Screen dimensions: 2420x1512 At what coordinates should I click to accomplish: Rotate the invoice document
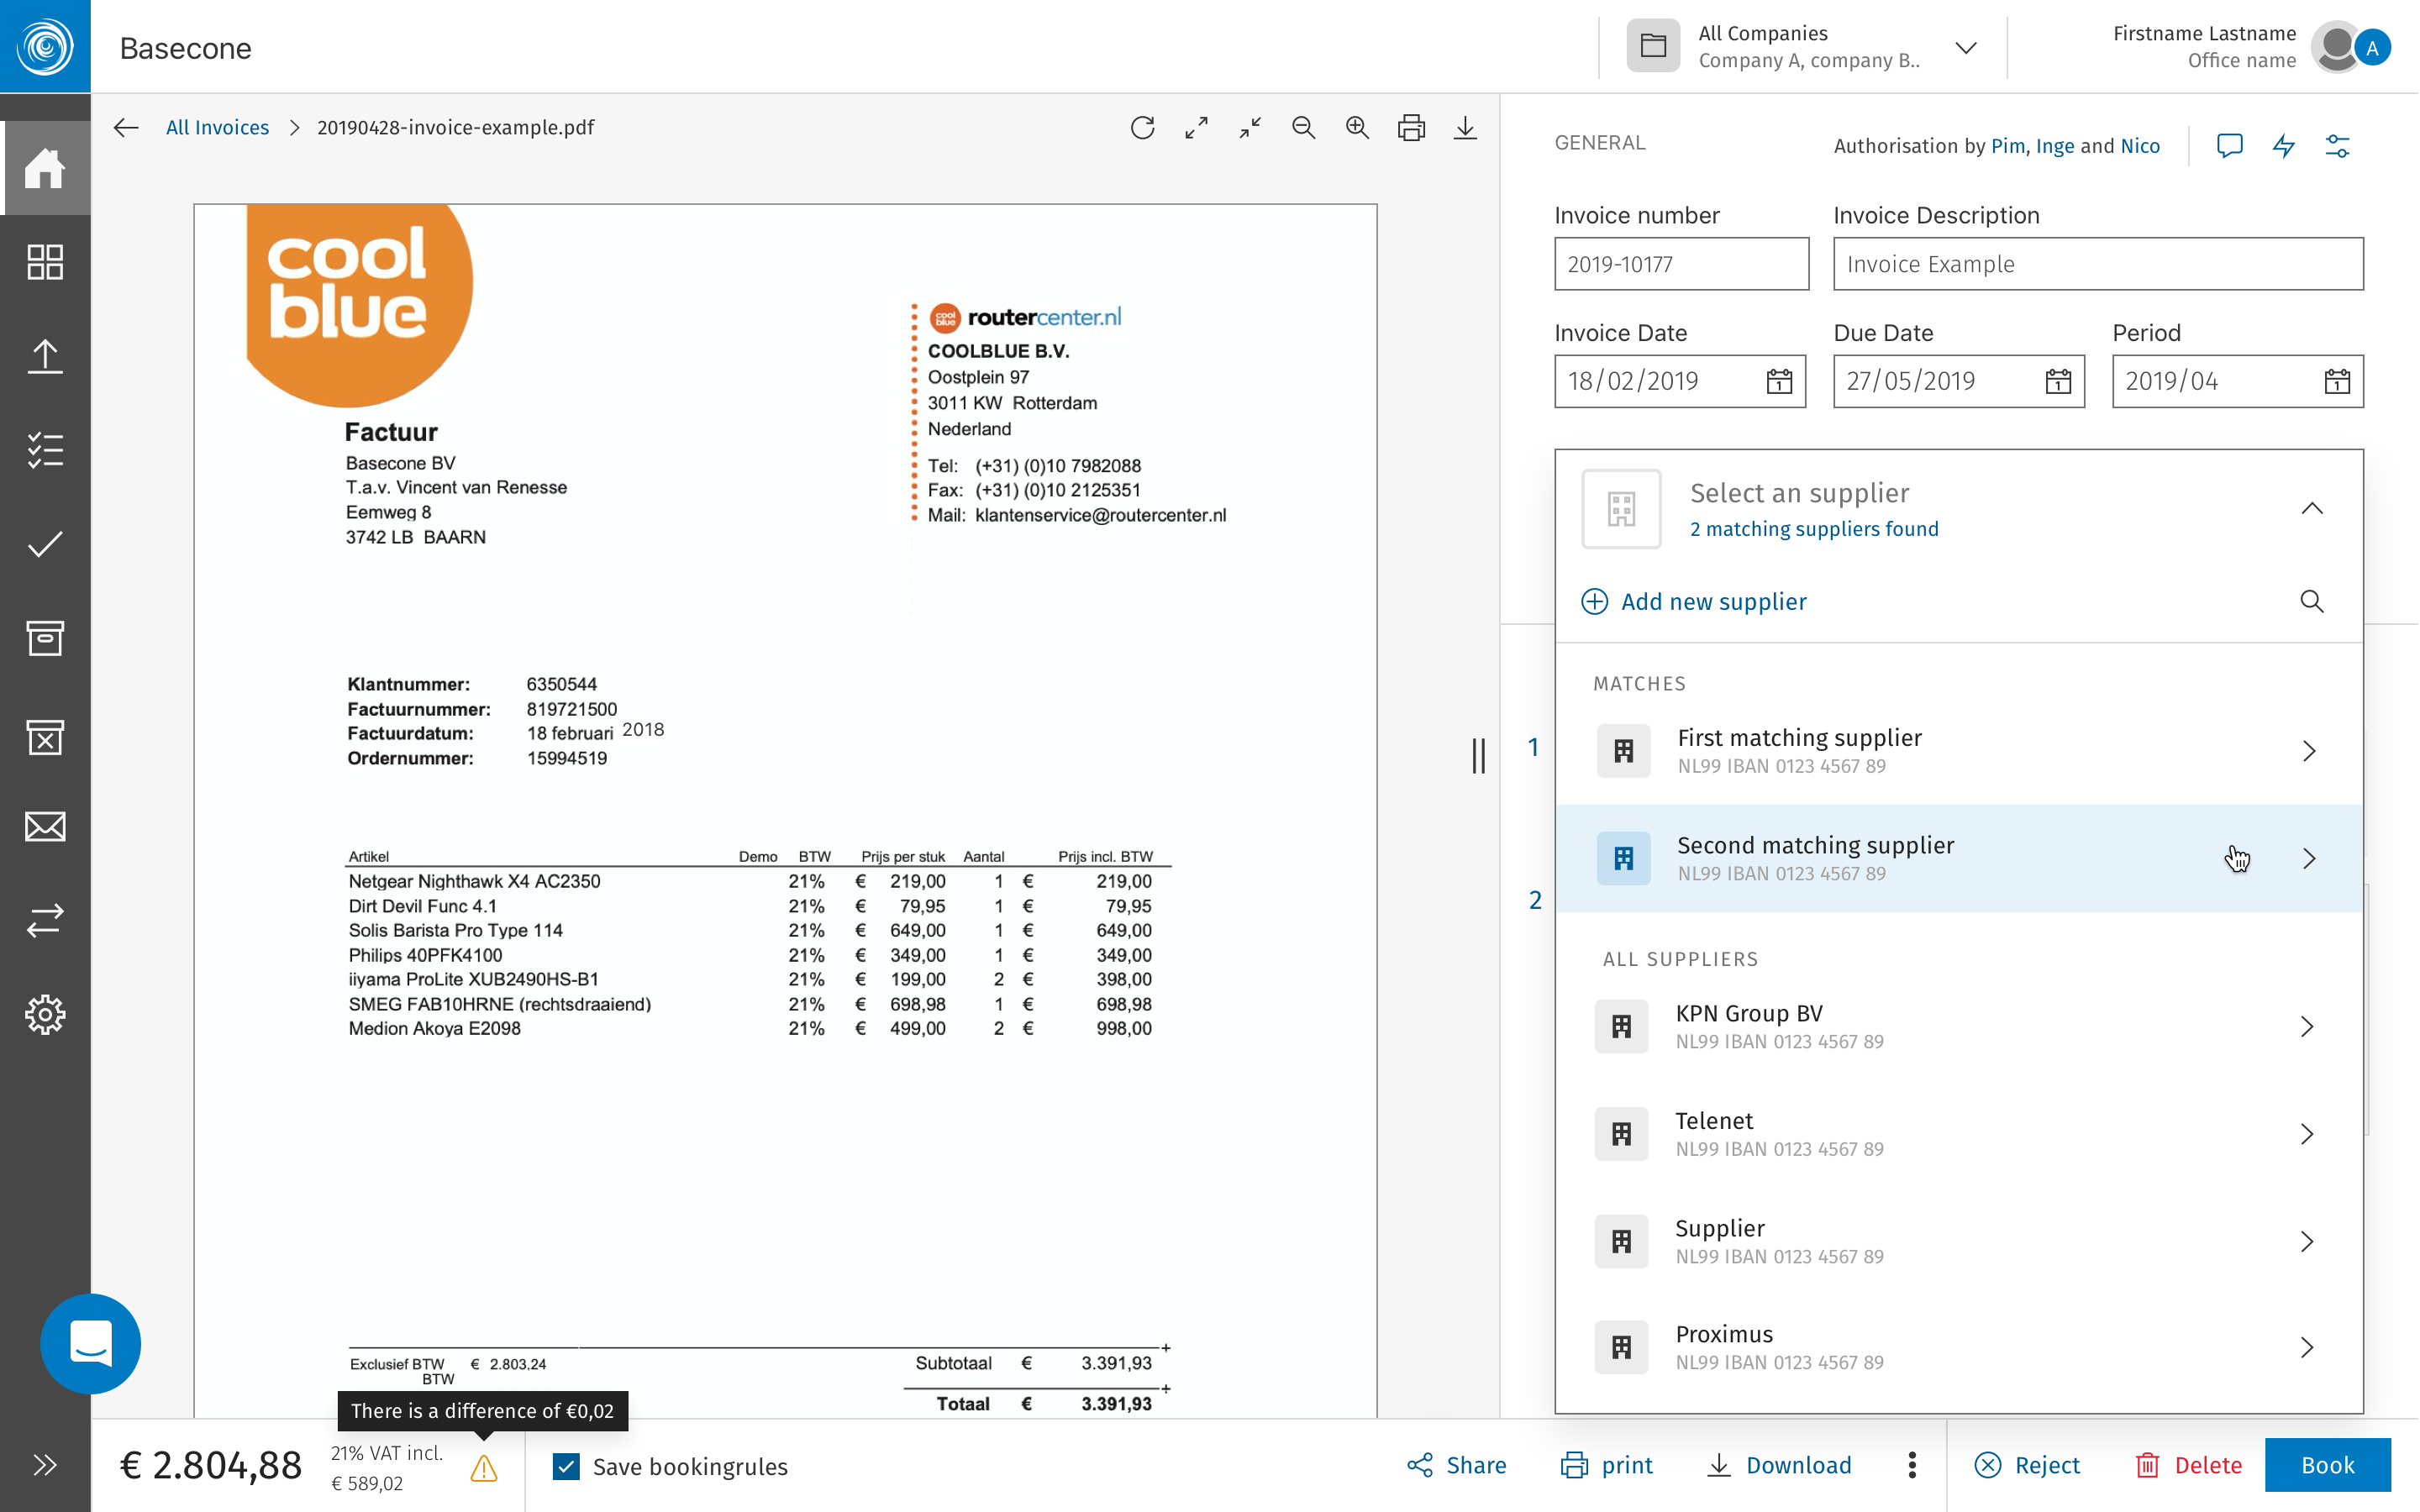click(1143, 127)
